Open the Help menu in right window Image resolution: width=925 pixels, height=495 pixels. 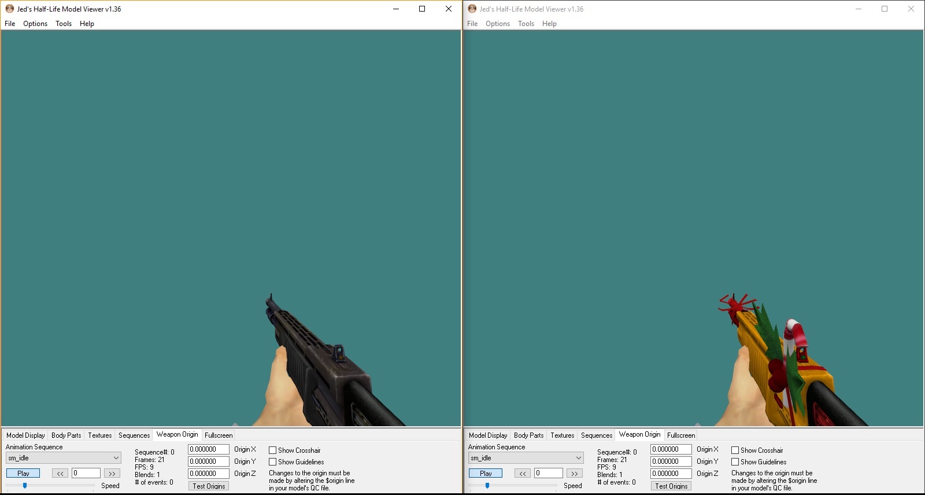[x=549, y=24]
